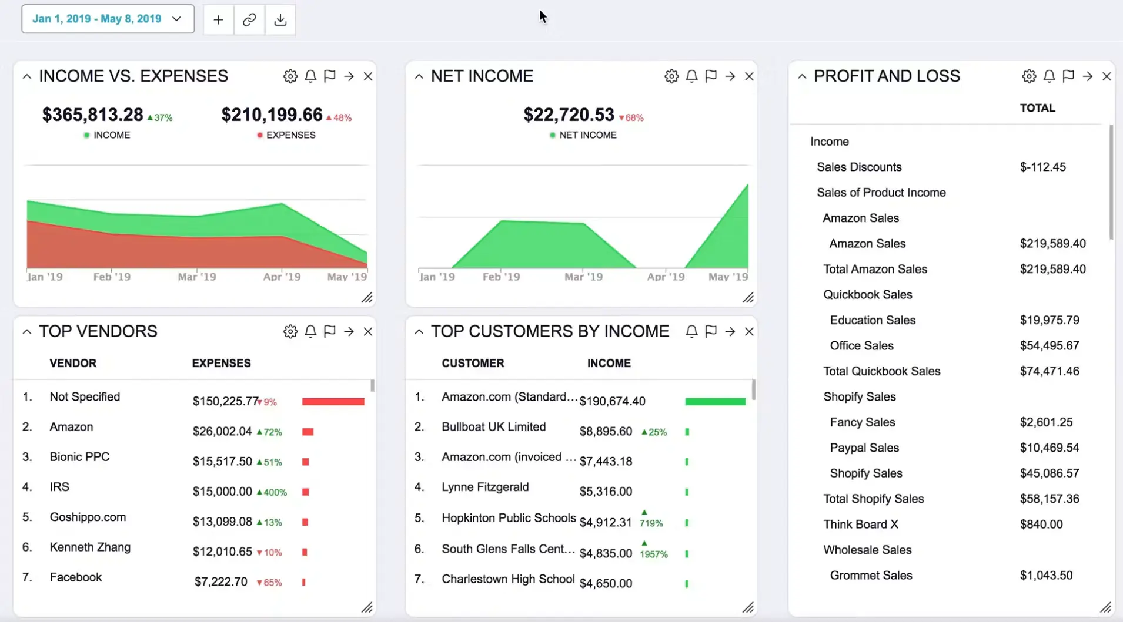
Task: Open settings gear of Income vs. Expenses
Action: [x=290, y=76]
